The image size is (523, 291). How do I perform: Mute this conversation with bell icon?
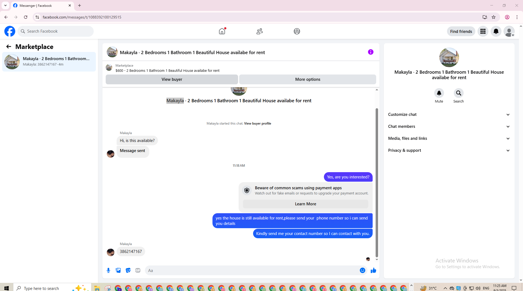[439, 93]
